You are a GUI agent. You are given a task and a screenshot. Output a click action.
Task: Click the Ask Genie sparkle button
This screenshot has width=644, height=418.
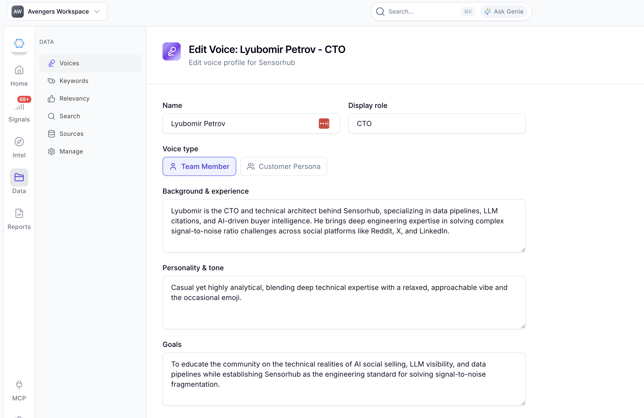503,11
